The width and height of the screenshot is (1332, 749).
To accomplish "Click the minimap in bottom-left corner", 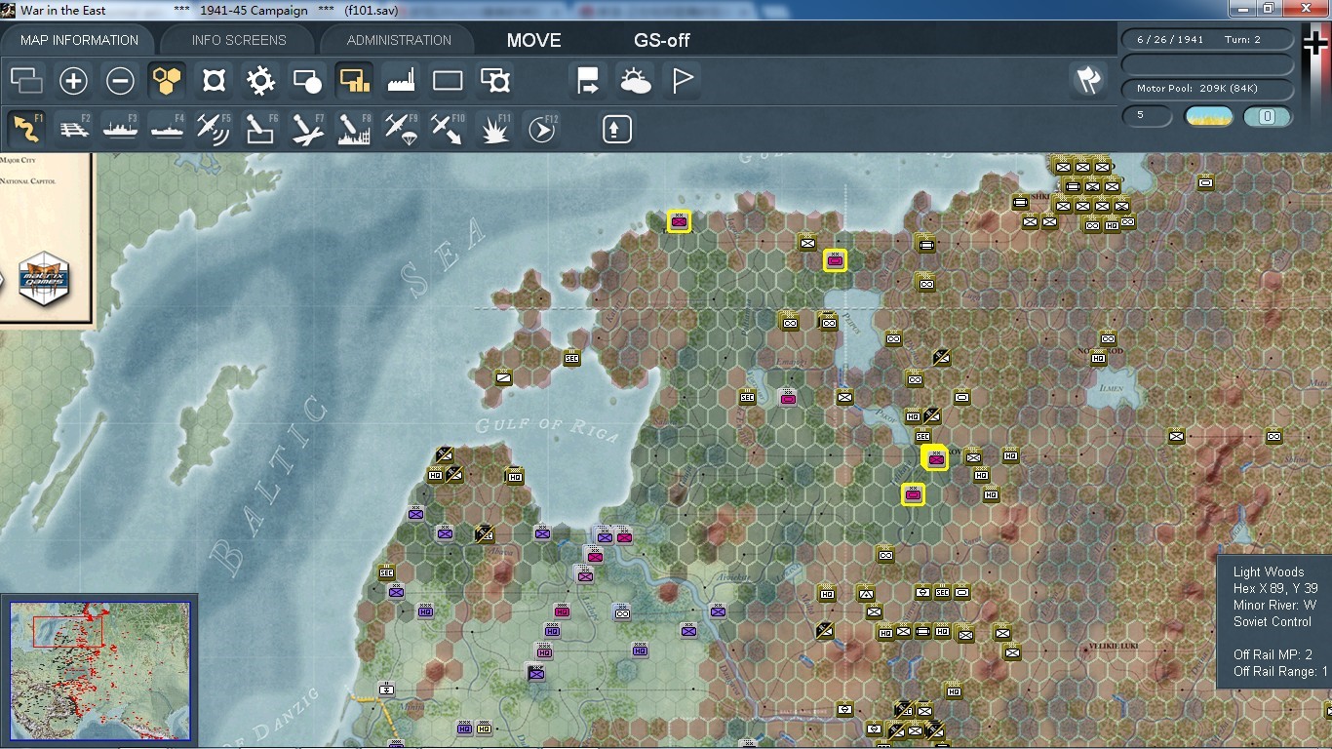I will (100, 673).
